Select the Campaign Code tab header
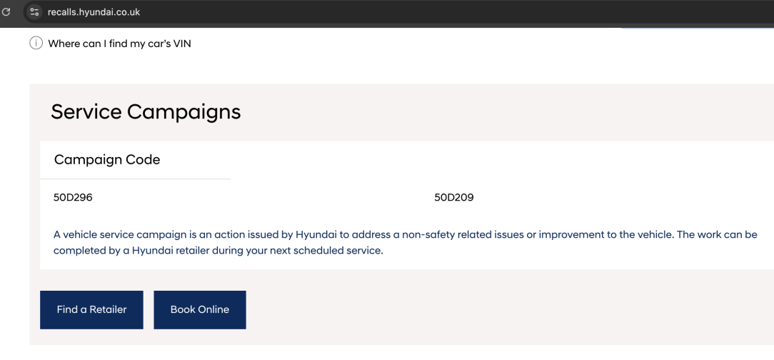 (x=107, y=160)
